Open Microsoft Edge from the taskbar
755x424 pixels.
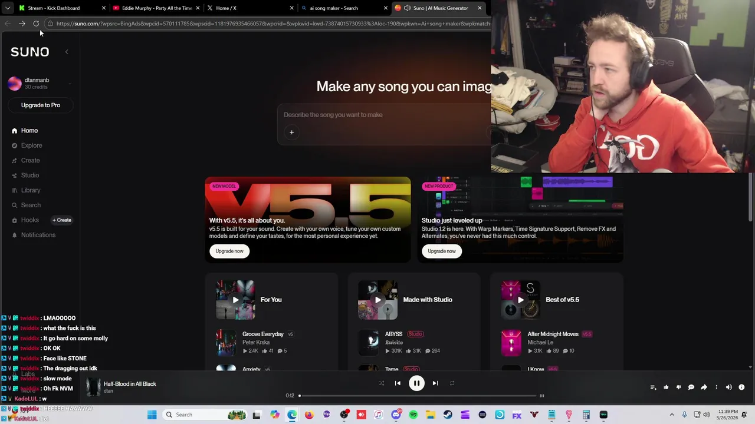[292, 415]
